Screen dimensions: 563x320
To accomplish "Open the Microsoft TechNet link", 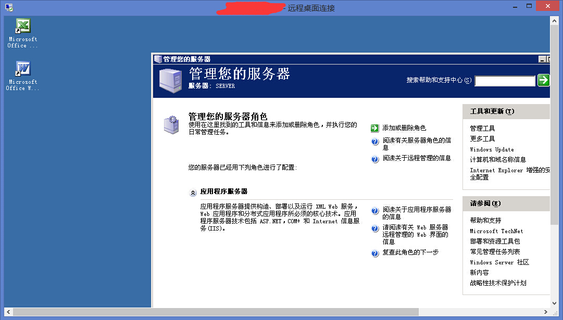I will pos(496,231).
